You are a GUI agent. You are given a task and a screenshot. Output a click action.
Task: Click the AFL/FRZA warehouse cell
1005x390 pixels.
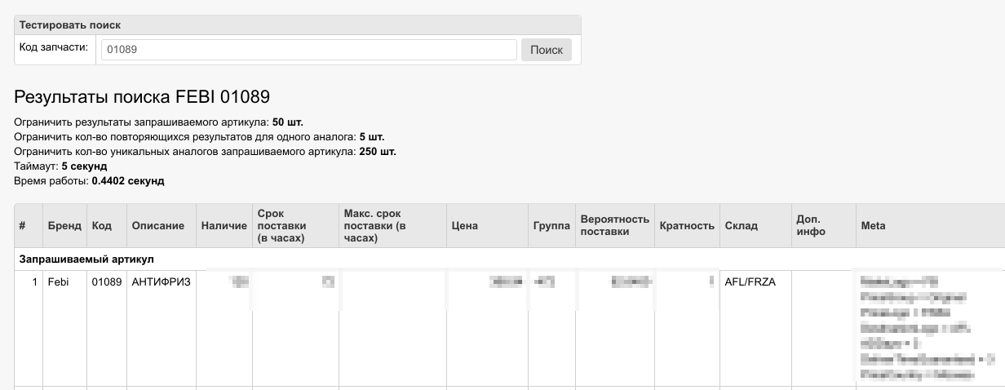click(x=750, y=282)
